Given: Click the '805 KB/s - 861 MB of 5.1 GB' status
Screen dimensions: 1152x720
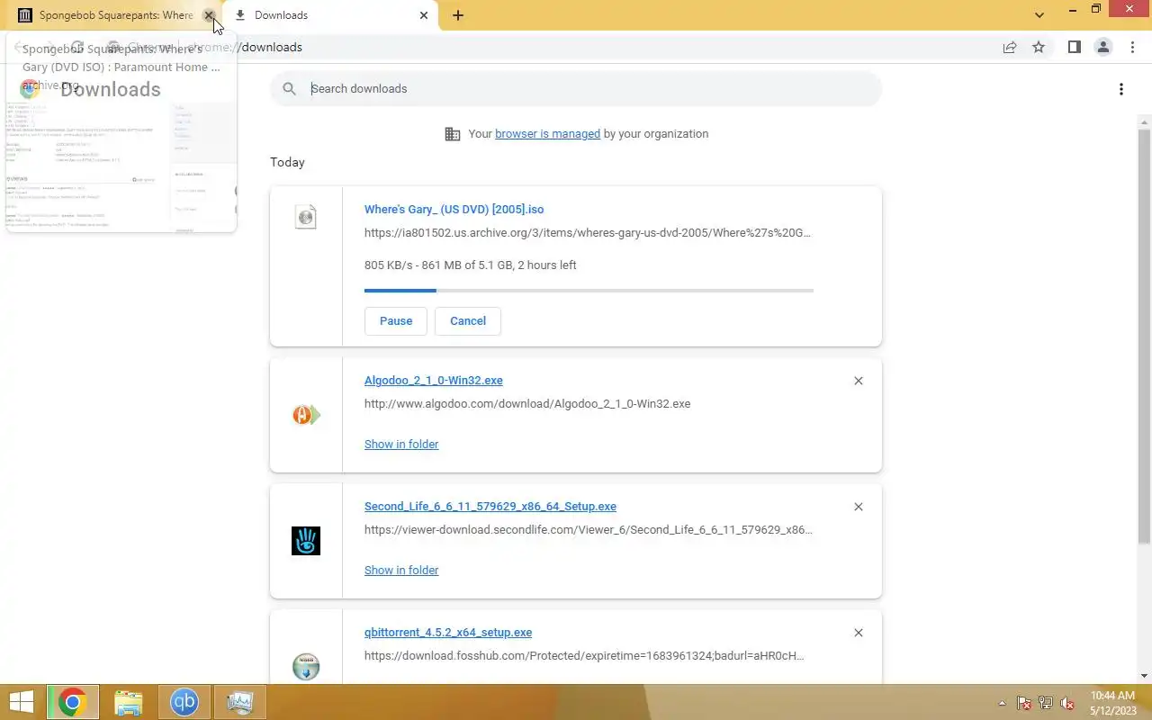Looking at the screenshot, I should point(471,265).
